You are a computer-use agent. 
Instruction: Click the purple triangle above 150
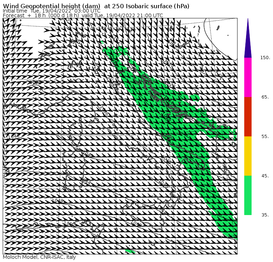click(248, 38)
